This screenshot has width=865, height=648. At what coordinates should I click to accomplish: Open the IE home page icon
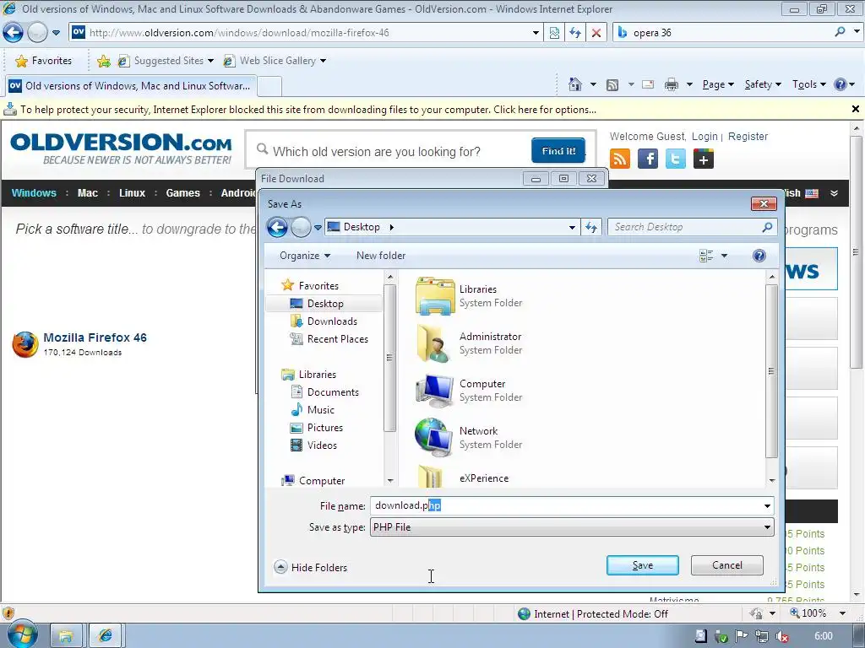[x=574, y=84]
